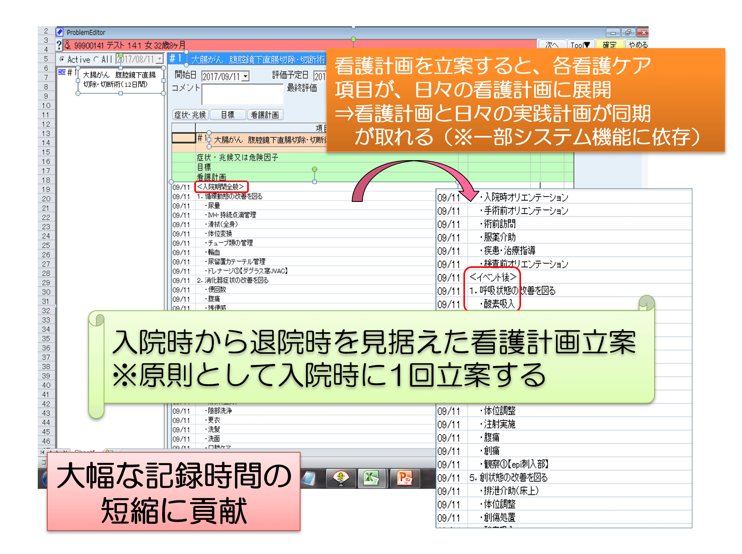Select the Active radio button
742x554 pixels.
pyautogui.click(x=62, y=59)
